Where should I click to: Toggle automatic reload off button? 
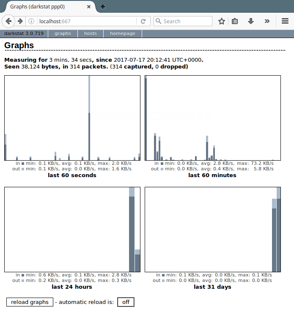click(x=126, y=302)
